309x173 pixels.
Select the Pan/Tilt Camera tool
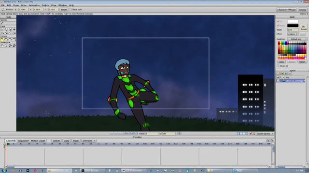[14, 39]
